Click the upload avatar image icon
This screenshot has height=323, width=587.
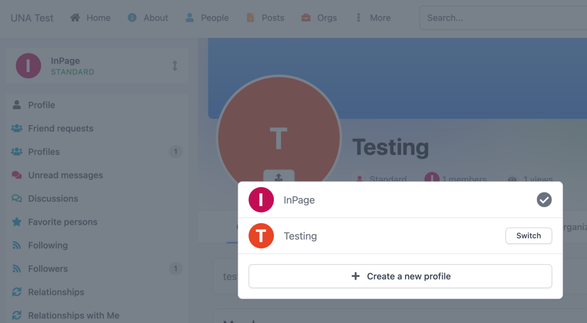coord(278,177)
